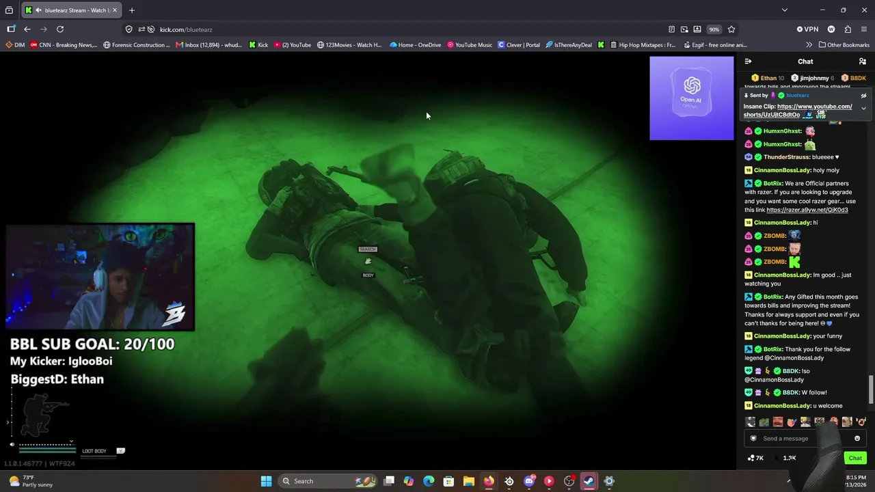The height and width of the screenshot is (492, 875).
Task: Insert the first quick emote in the row
Action: pyautogui.click(x=751, y=422)
